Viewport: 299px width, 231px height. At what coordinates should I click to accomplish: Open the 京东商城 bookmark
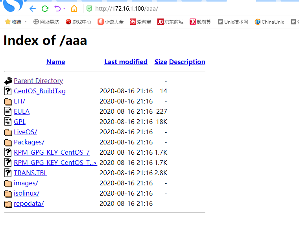(x=170, y=22)
